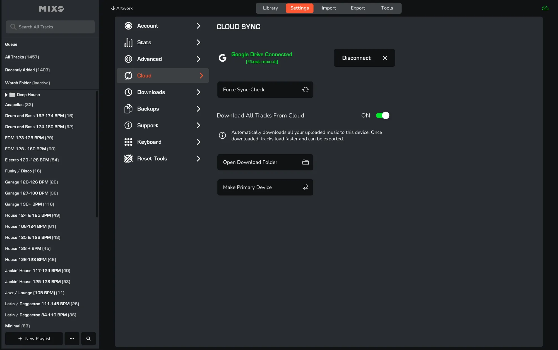Toggle off Download All Tracks From Cloud
The width and height of the screenshot is (558, 350).
[383, 115]
